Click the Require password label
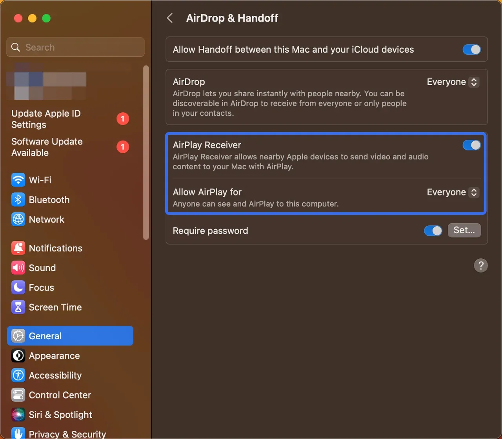Viewport: 502px width, 439px height. click(211, 230)
